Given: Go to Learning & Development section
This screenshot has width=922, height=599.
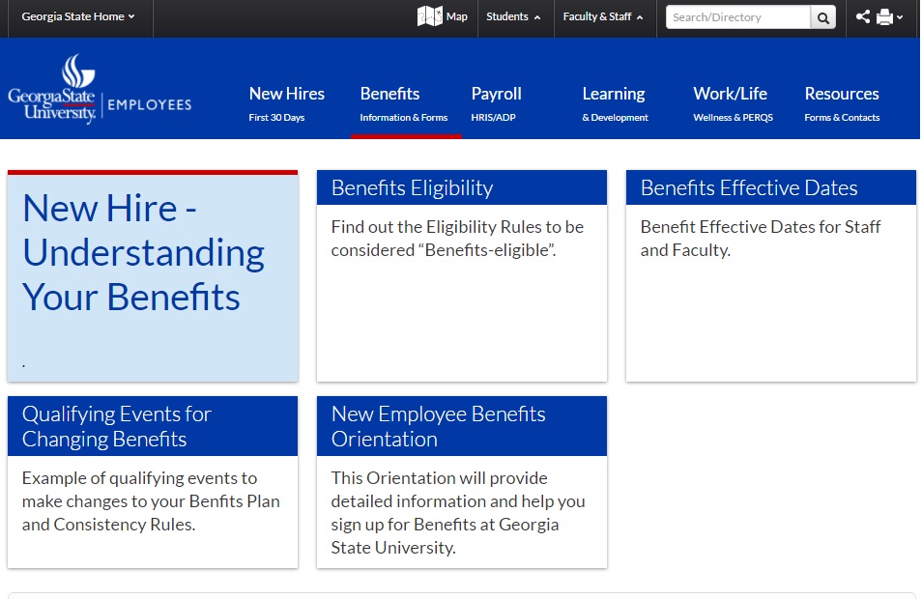Looking at the screenshot, I should [x=615, y=103].
